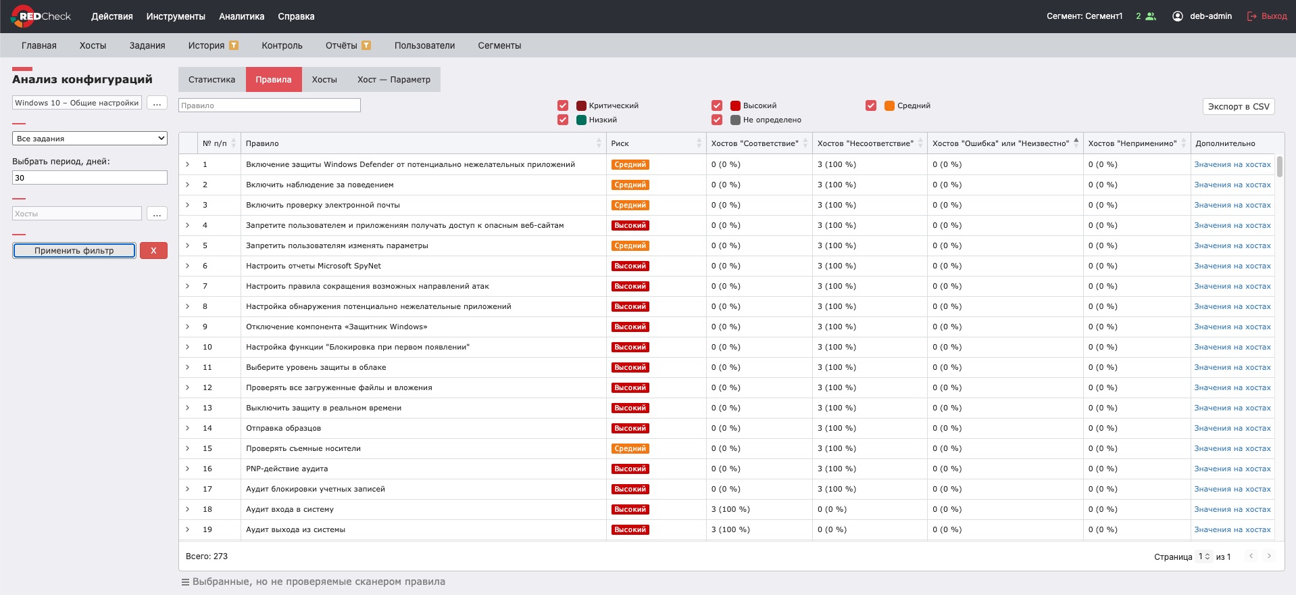Open the Аналитика menu
This screenshot has height=595, width=1296.
(x=242, y=16)
